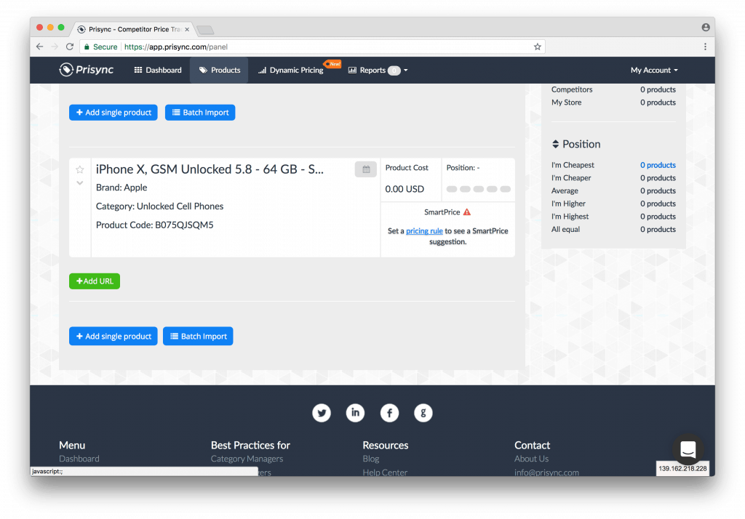Toggle favorite star for iPhone X product
The width and height of the screenshot is (745, 519).
pos(80,169)
